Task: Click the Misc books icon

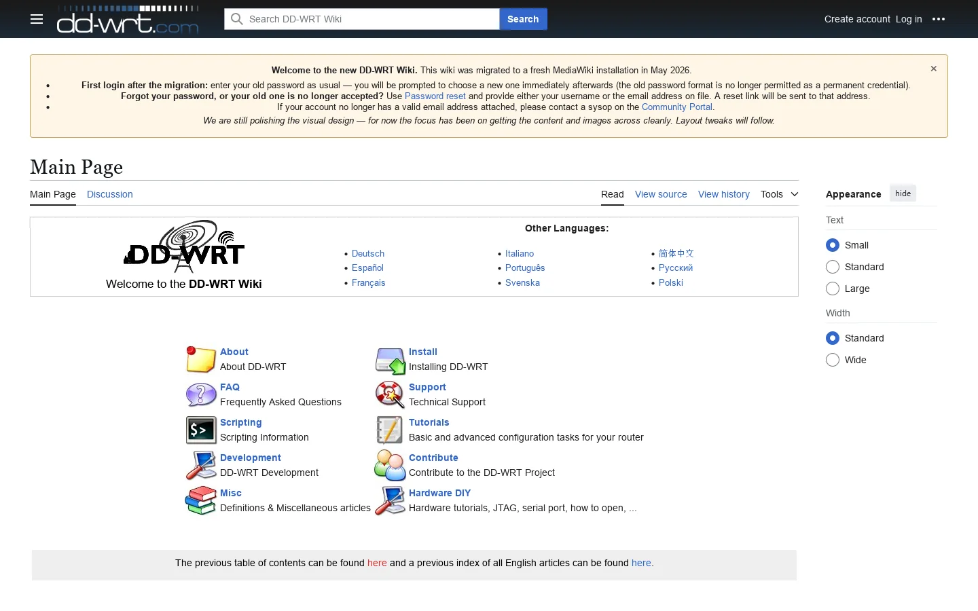Action: (201, 500)
